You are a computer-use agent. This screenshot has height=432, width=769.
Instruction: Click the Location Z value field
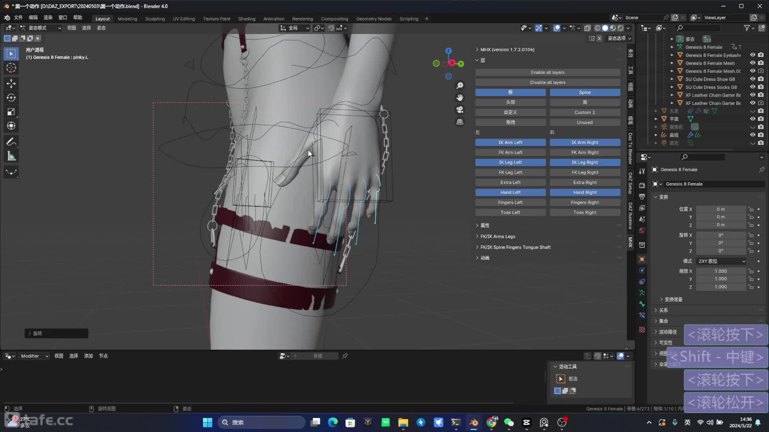pyautogui.click(x=721, y=225)
